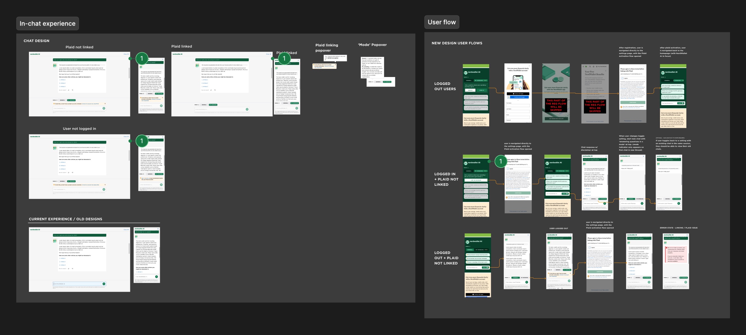Click the 'Link an account' button
746x335 pixels.
click(476, 180)
